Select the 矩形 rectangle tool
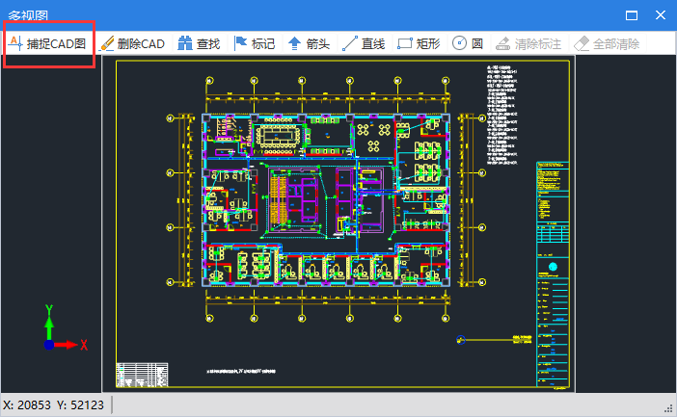This screenshot has width=677, height=417. pyautogui.click(x=419, y=43)
